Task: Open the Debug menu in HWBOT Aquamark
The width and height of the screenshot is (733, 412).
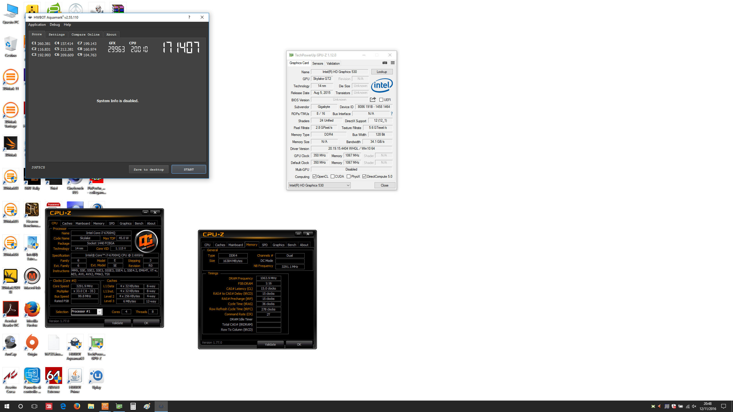Action: 55,25
